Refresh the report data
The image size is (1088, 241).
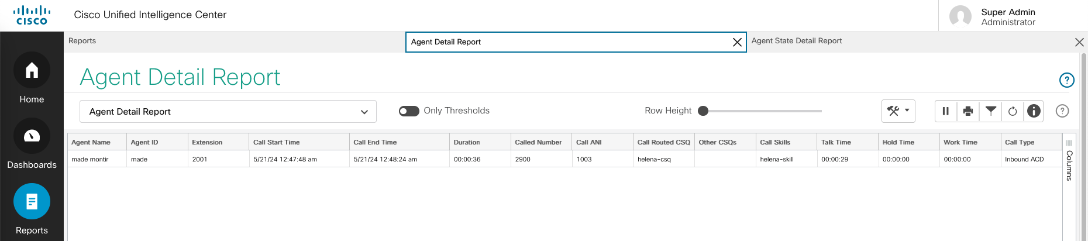pos(1013,111)
